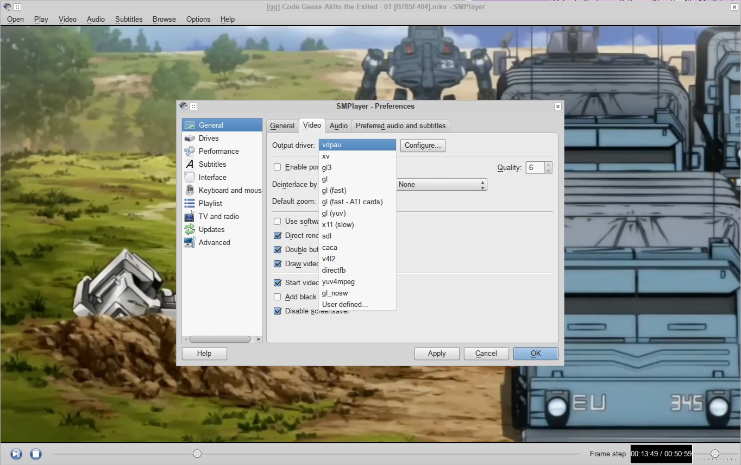The width and height of the screenshot is (741, 465).
Task: Choose gl3 output driver option
Action: tap(357, 168)
